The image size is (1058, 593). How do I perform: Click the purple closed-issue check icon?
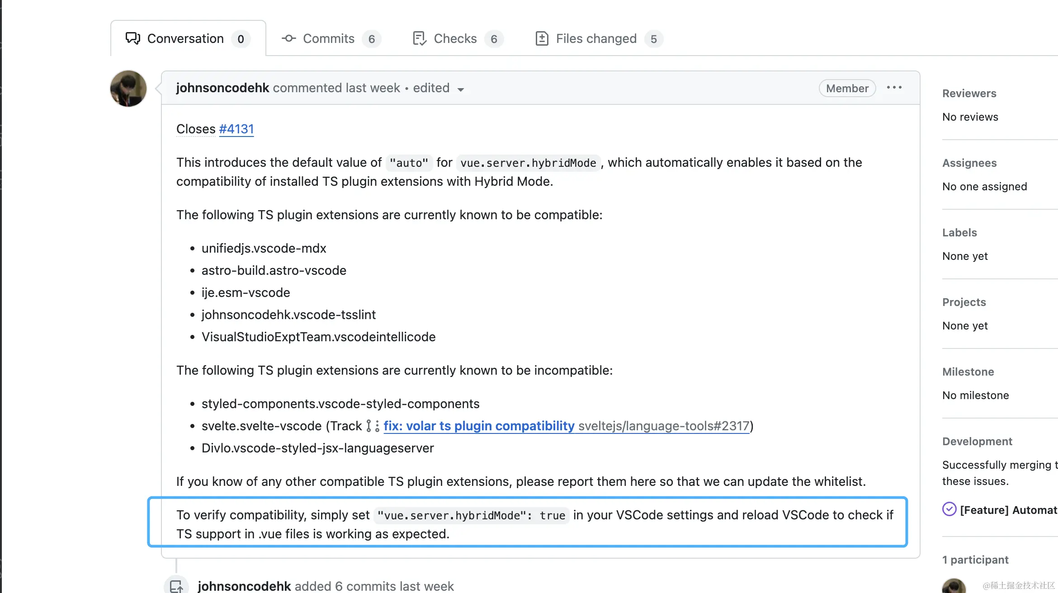pyautogui.click(x=949, y=509)
